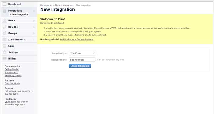Click the Billing card icon
214x114 pixels.
(5, 59)
